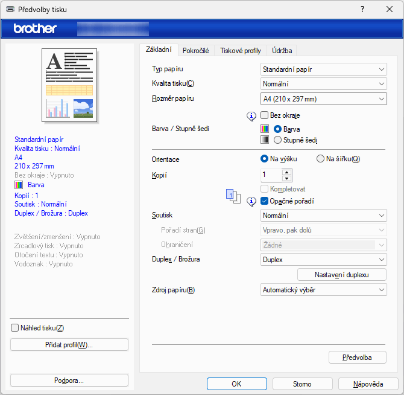Click the Brother logo in the blue banner
Image resolution: width=404 pixels, height=395 pixels.
(x=35, y=28)
